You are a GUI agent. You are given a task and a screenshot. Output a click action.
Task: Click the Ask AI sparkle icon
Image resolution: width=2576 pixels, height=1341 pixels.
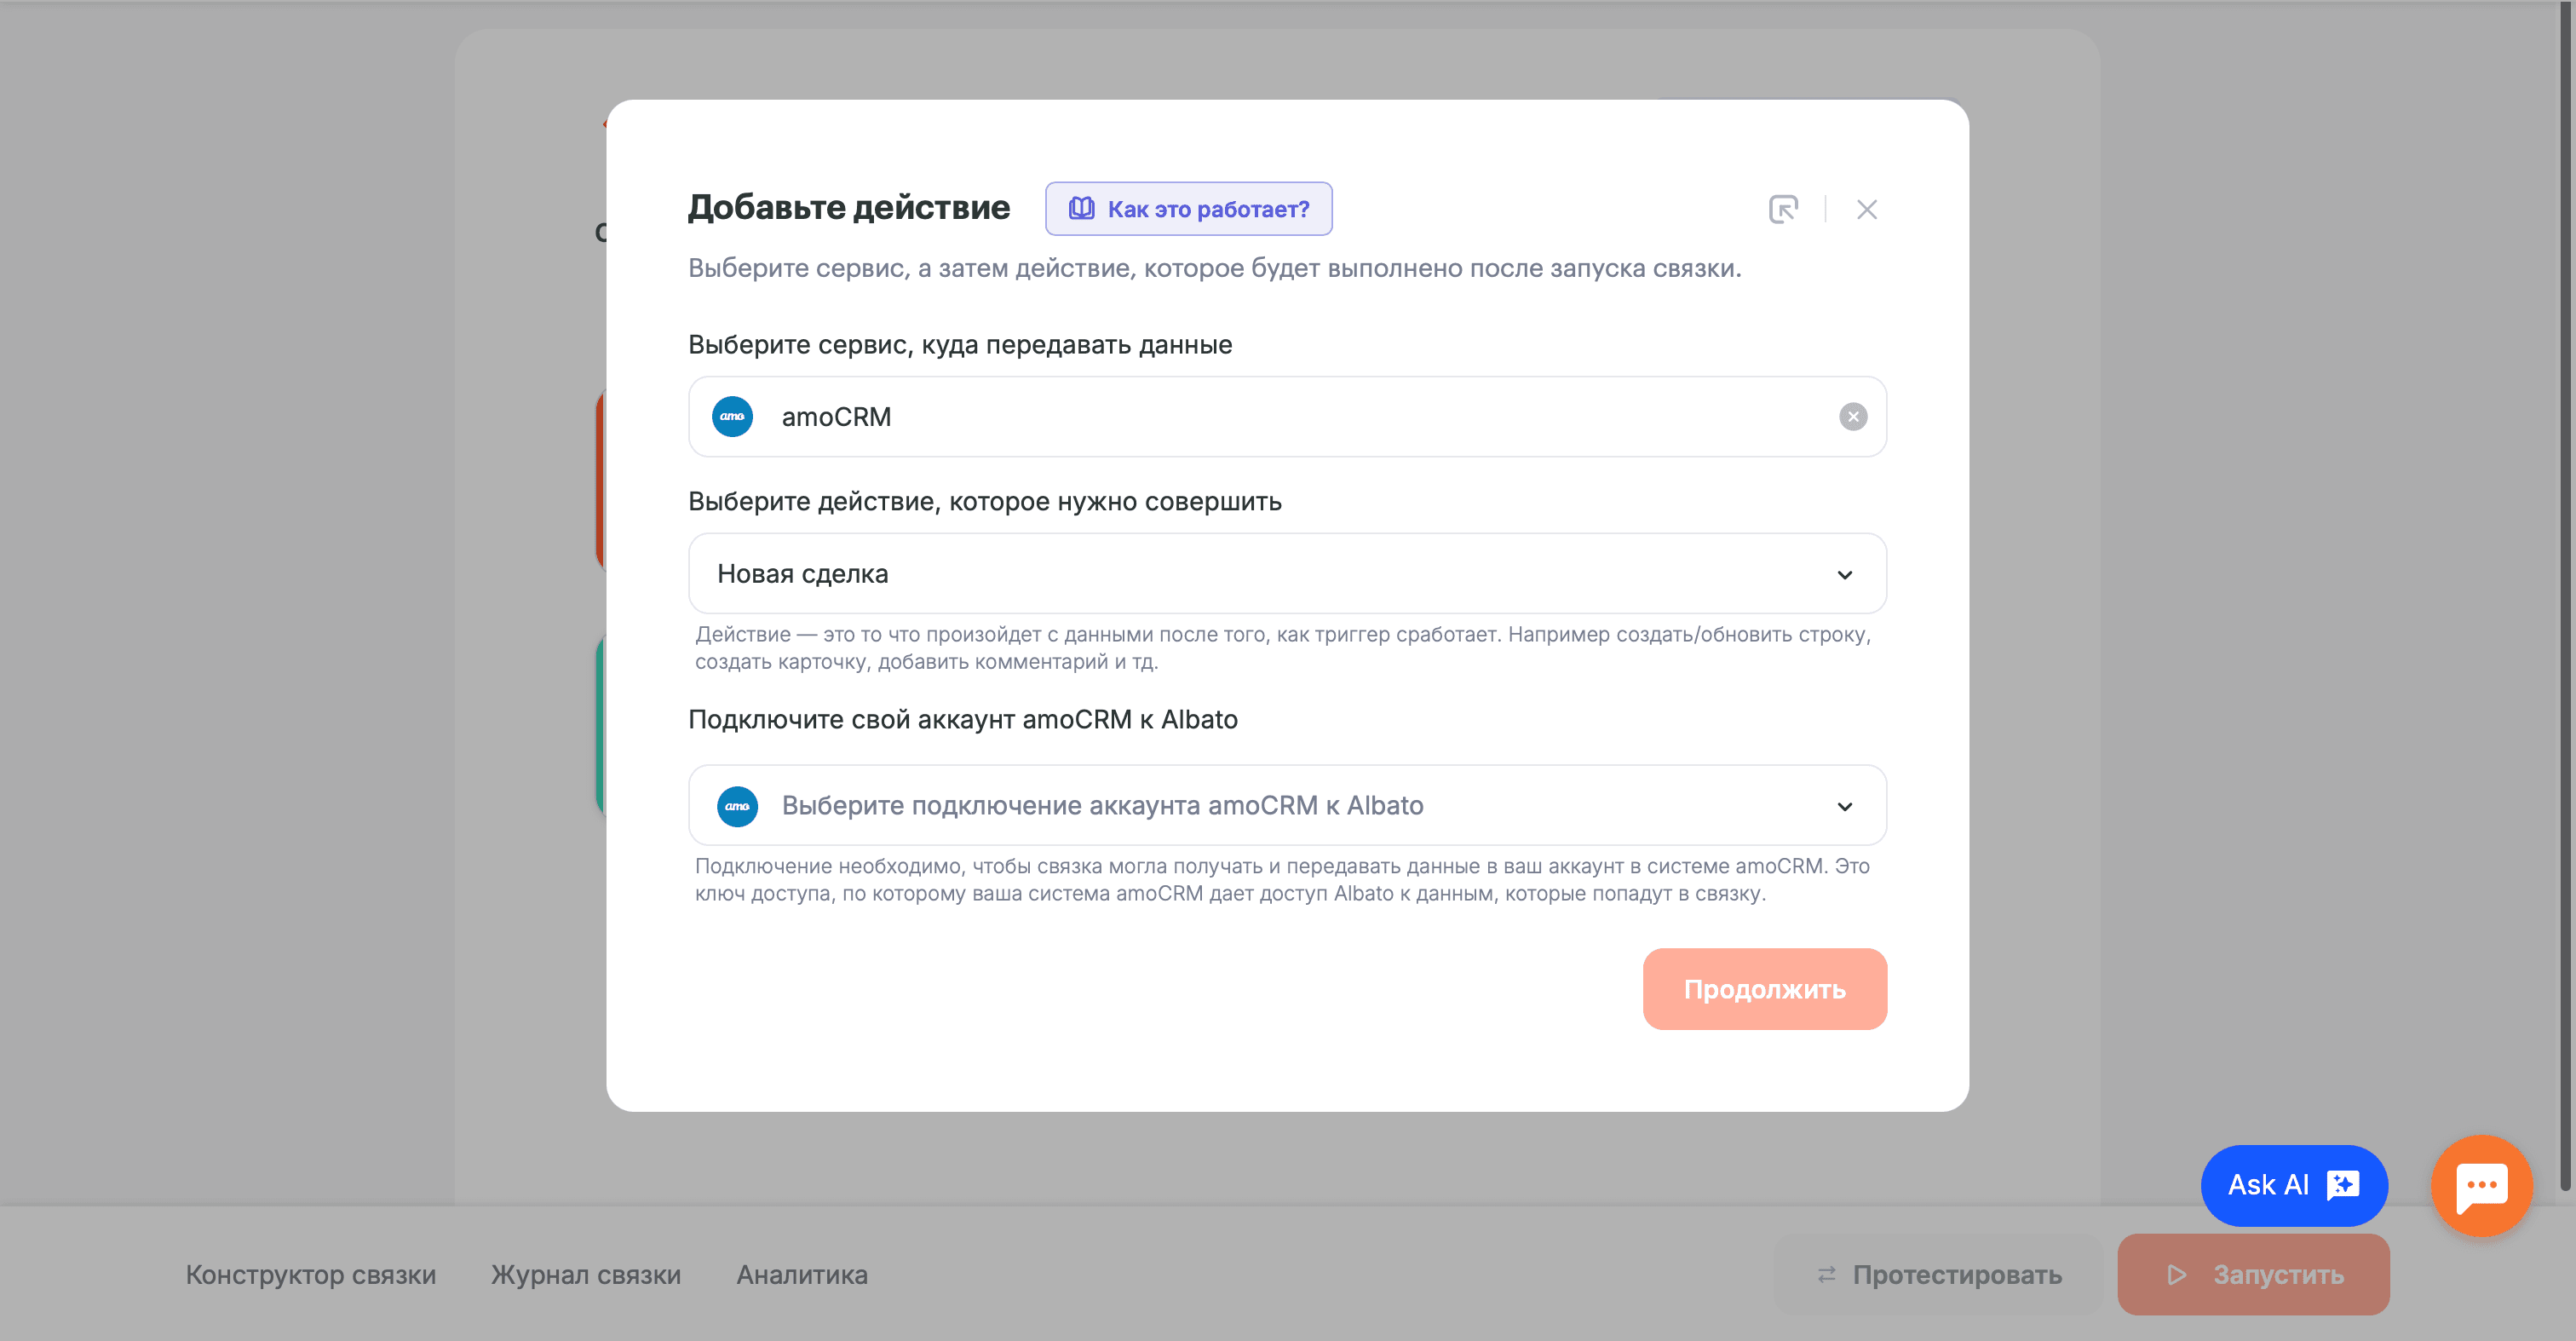[2343, 1185]
